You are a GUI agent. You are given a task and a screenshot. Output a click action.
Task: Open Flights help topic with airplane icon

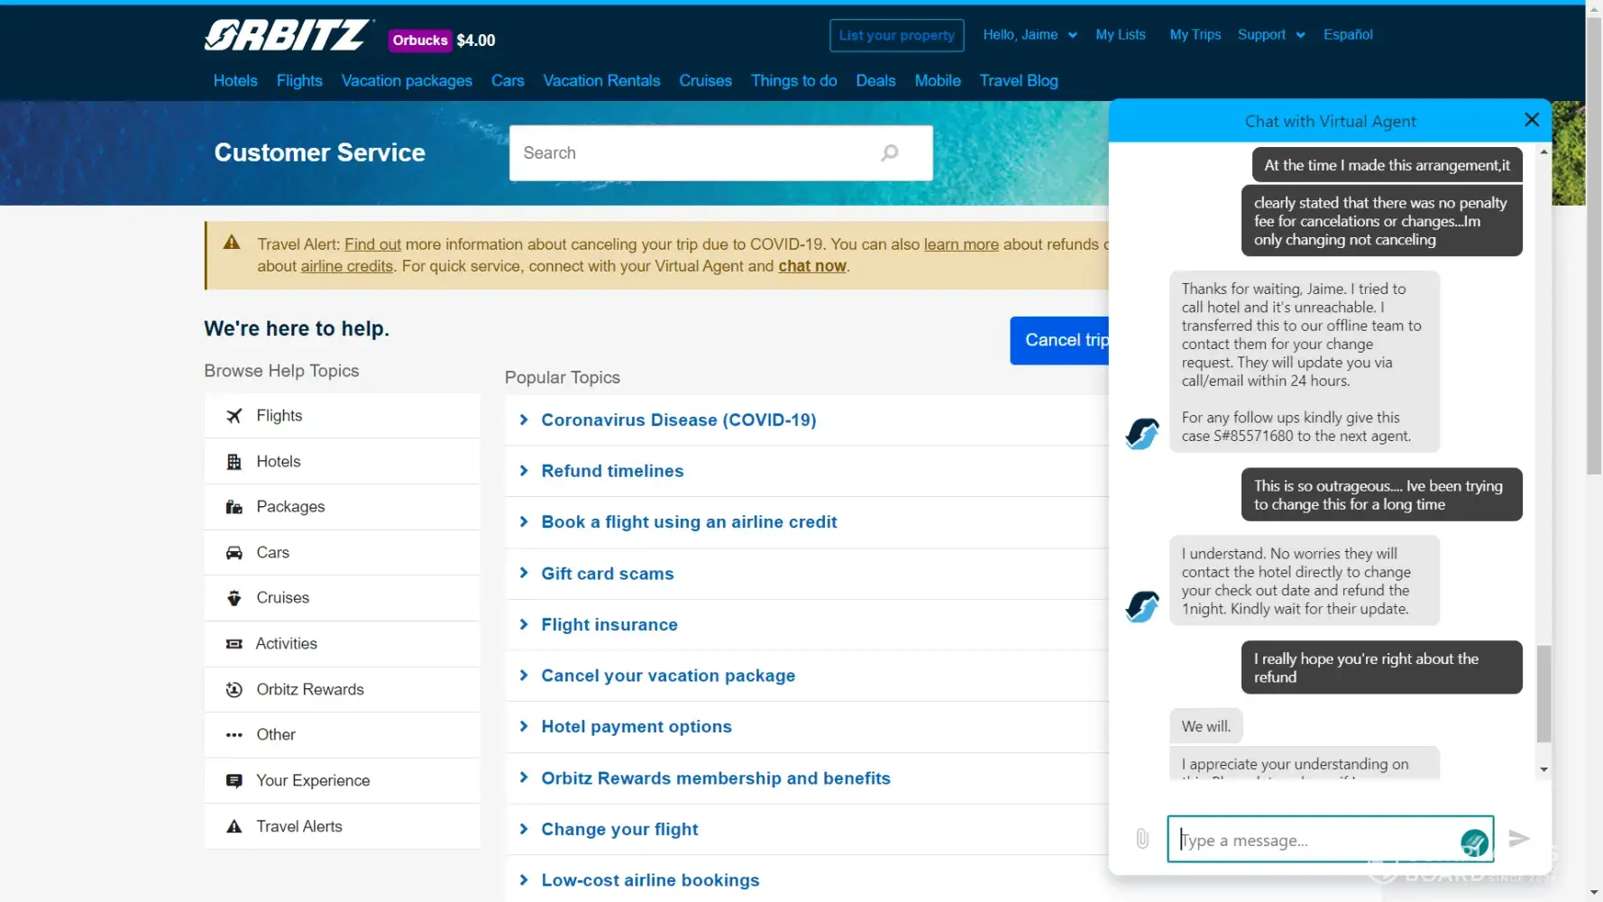point(279,416)
